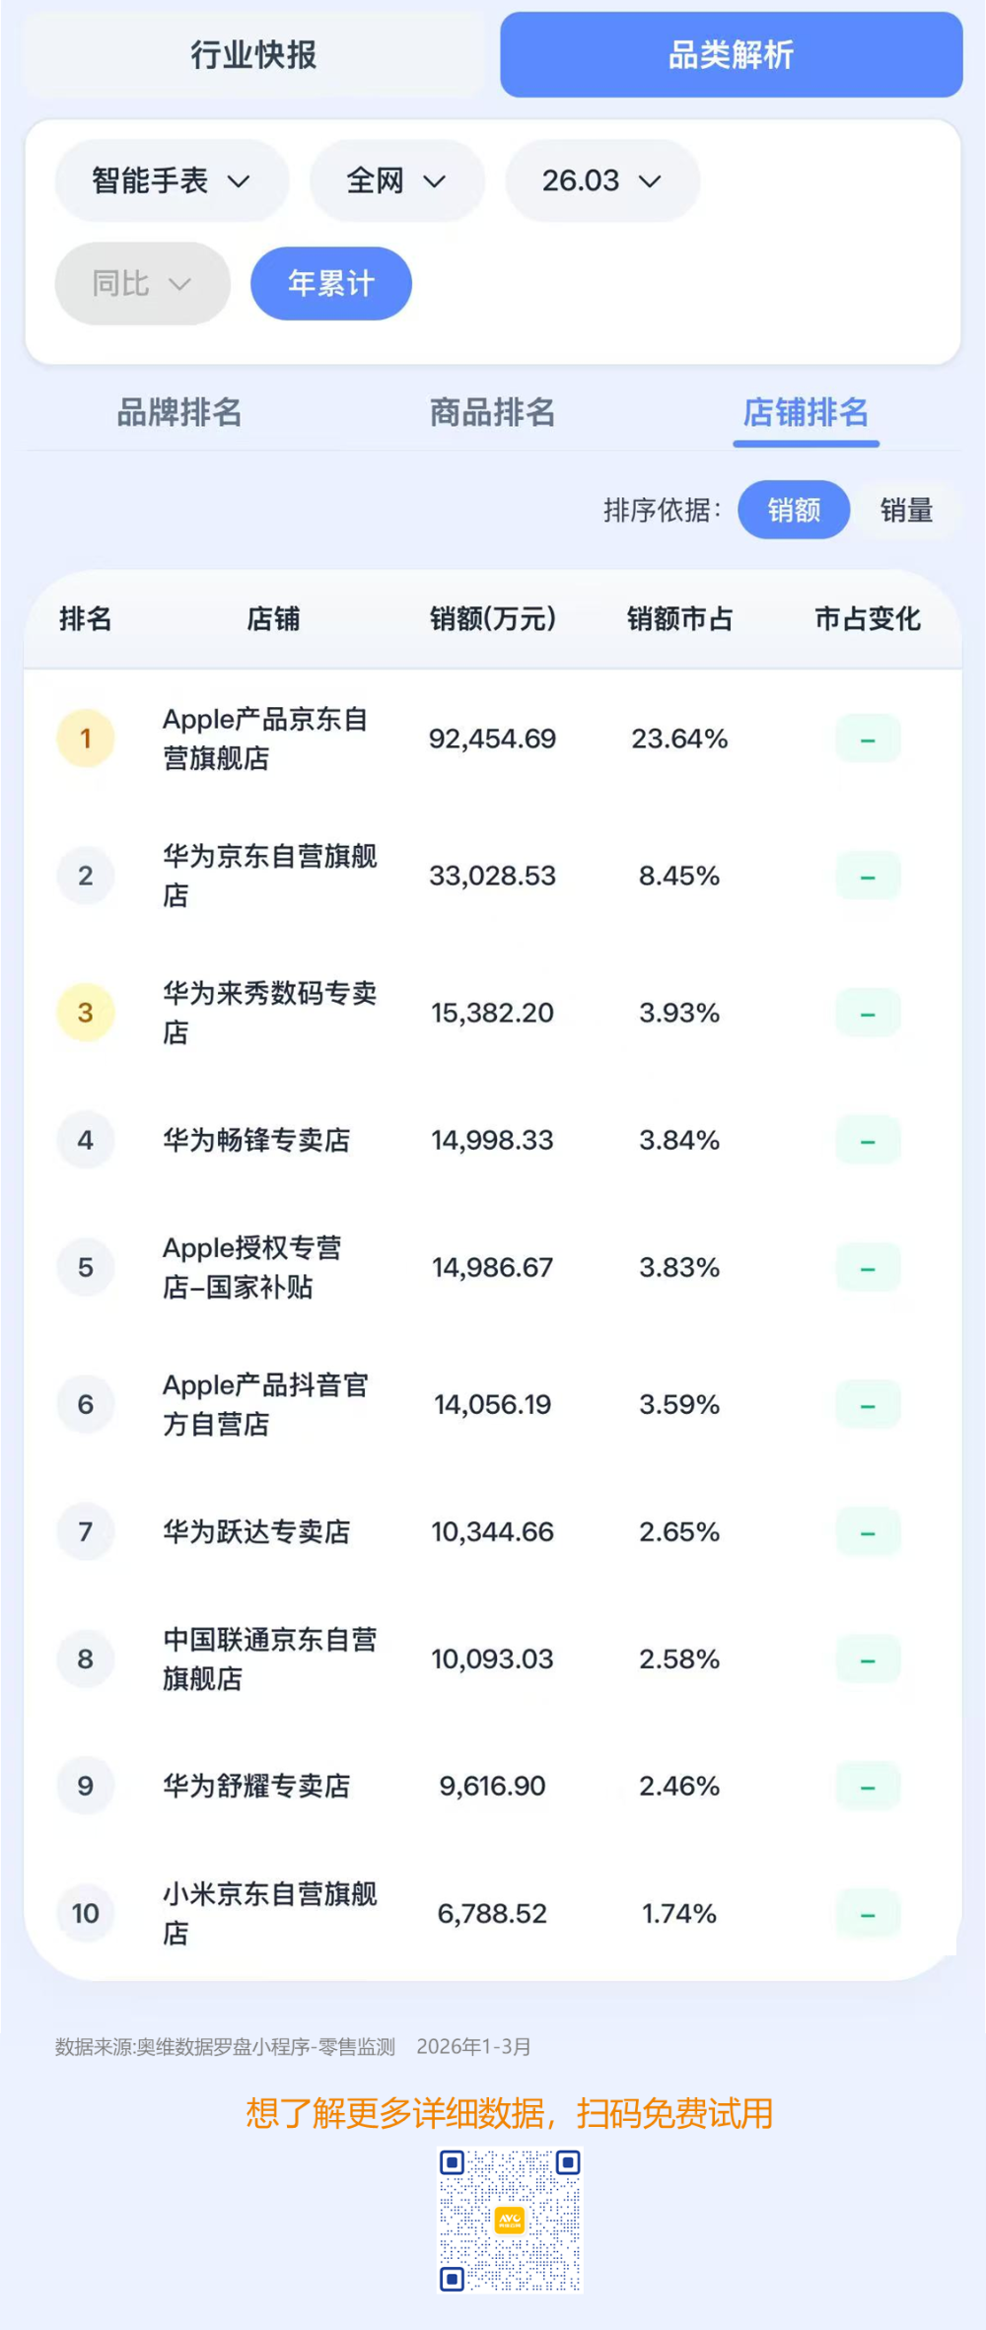
Task: Click the rank 6 badge icon
Action: pyautogui.click(x=86, y=1404)
